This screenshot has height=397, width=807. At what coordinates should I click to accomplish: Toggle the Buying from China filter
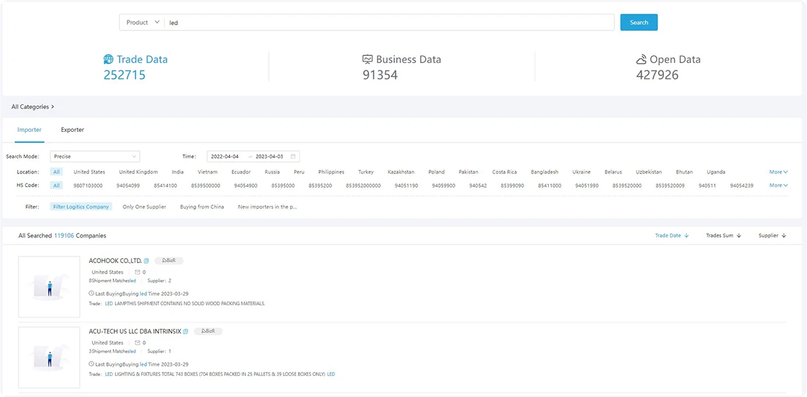(x=202, y=206)
